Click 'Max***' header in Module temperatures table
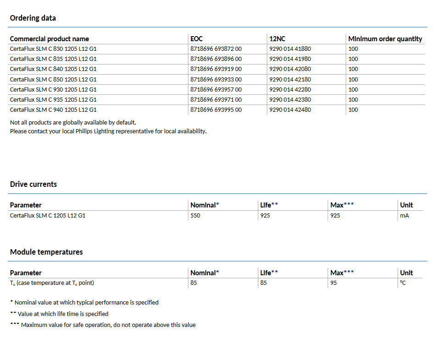The width and height of the screenshot is (435, 343). click(342, 273)
